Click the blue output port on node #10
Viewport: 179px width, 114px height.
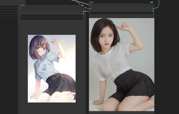click(83, 11)
